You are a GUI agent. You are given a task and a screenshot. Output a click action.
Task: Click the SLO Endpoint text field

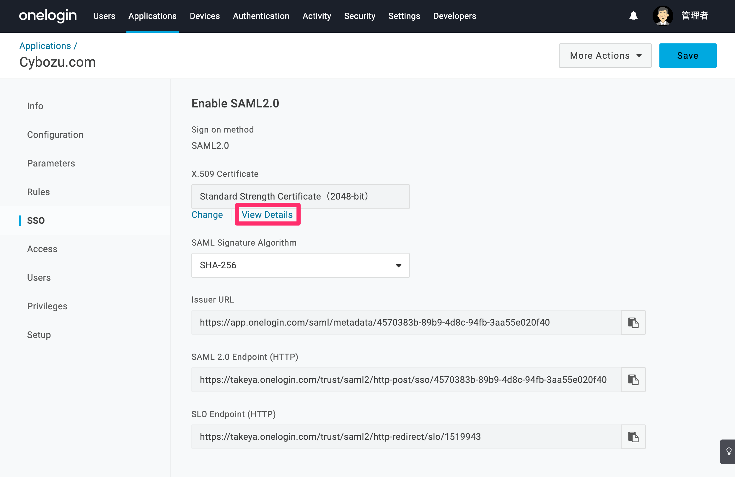point(406,437)
